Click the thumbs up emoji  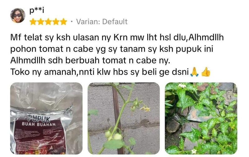206,72
